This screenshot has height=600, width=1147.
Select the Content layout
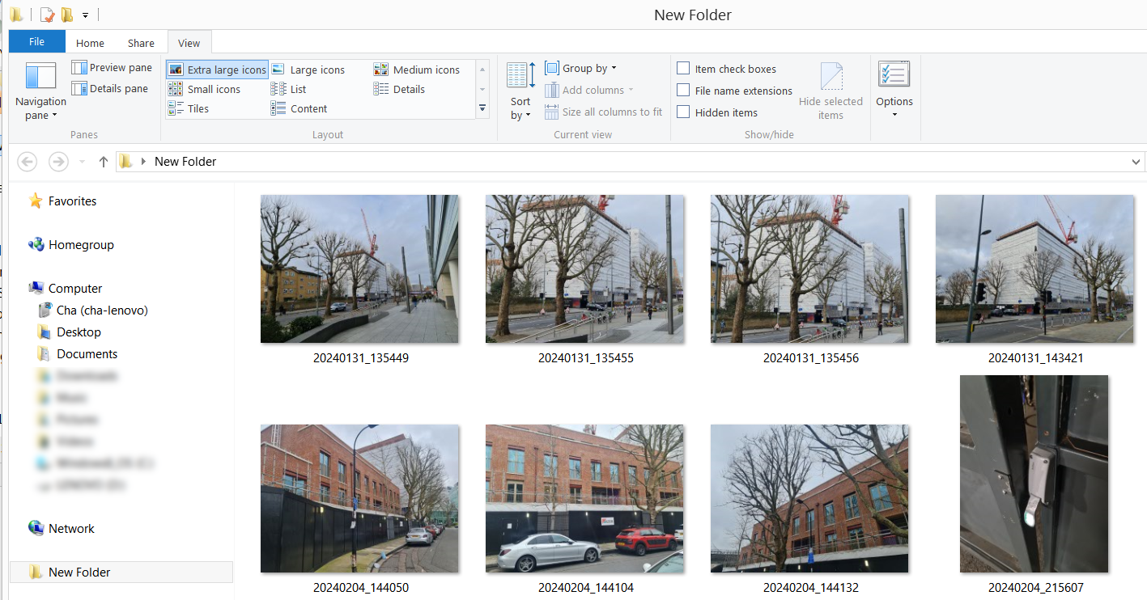coord(299,108)
